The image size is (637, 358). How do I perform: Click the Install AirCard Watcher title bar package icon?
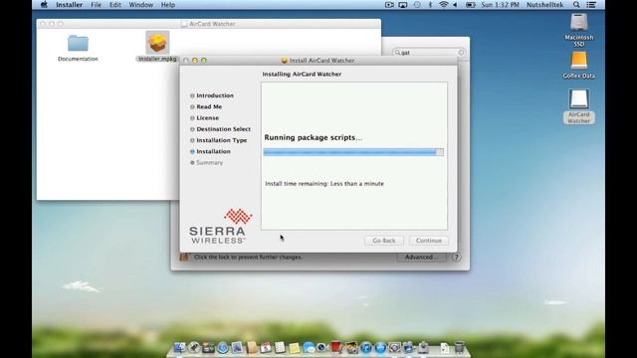pyautogui.click(x=285, y=60)
